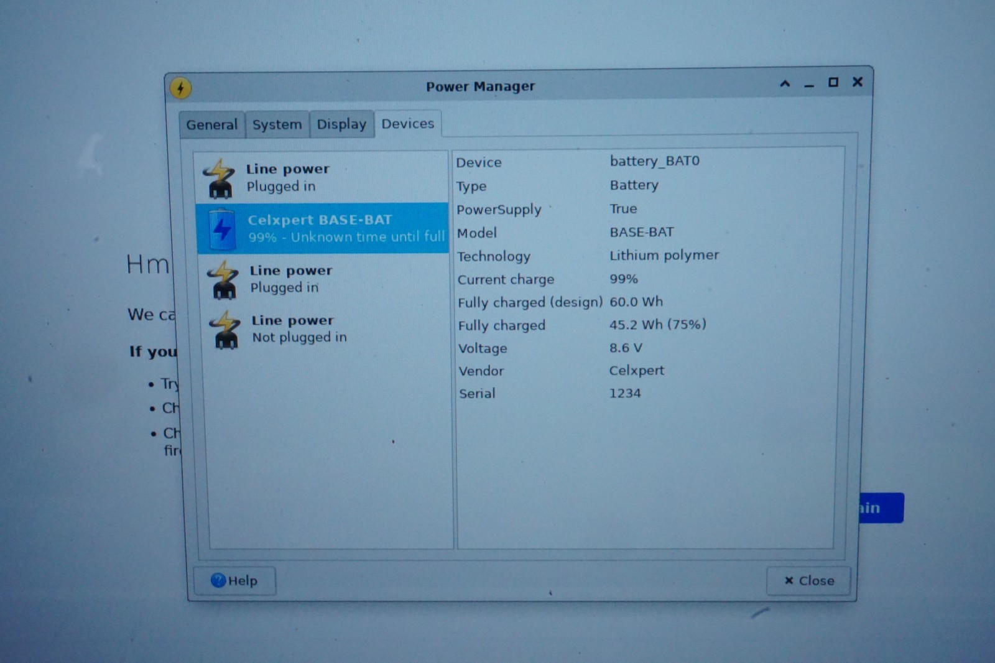Viewport: 995px width, 663px height.
Task: Select Celxpert BASE-BAT 99% device row
Action: coord(322,228)
